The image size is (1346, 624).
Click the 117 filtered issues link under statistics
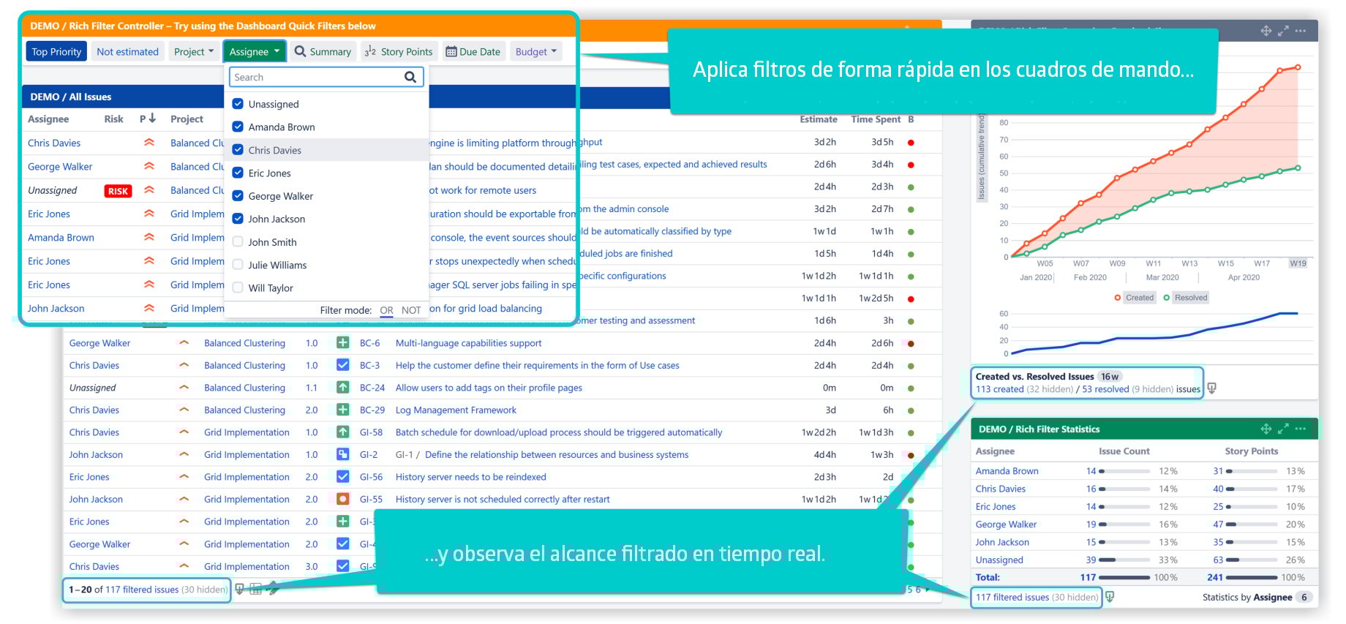(x=1012, y=597)
